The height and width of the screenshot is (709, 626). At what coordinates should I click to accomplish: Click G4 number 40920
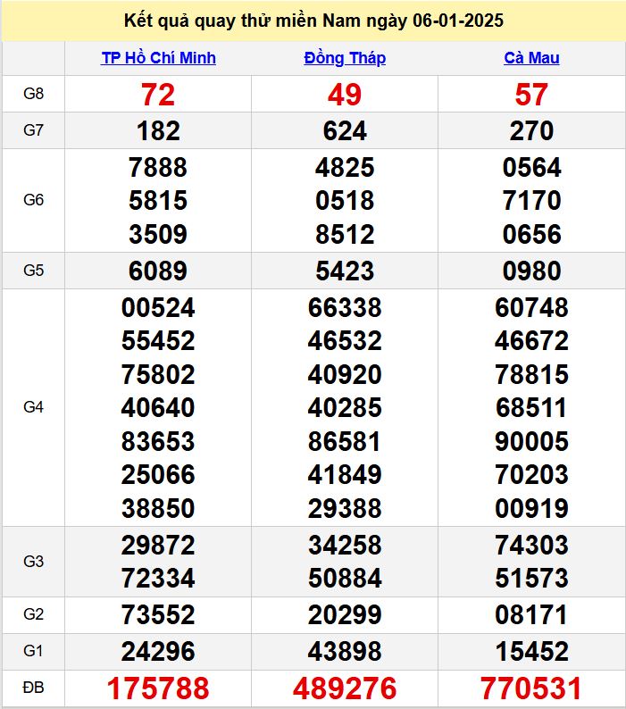345,374
